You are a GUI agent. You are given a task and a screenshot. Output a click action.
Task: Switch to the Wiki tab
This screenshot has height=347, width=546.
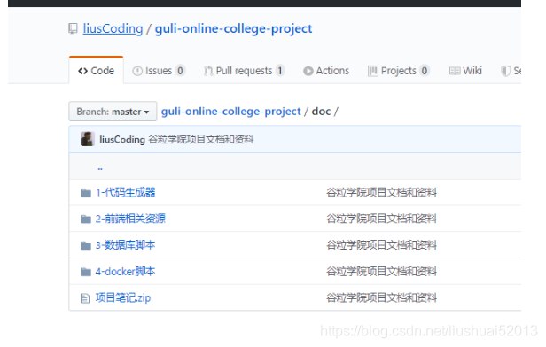click(465, 71)
